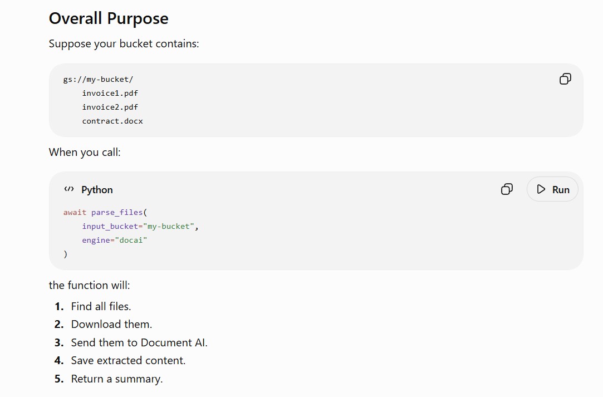Run the Python code snippet
603x397 pixels.
coord(552,189)
